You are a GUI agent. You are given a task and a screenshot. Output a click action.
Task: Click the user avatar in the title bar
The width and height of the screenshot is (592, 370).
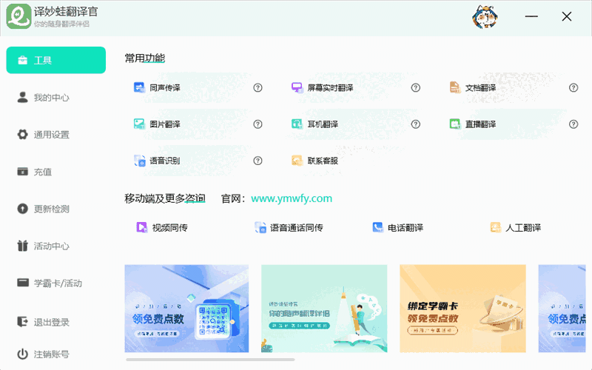pyautogui.click(x=485, y=16)
